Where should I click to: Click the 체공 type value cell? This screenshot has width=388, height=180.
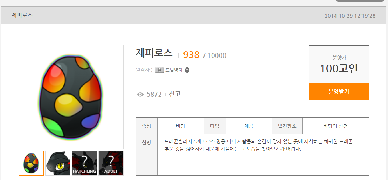point(249,126)
